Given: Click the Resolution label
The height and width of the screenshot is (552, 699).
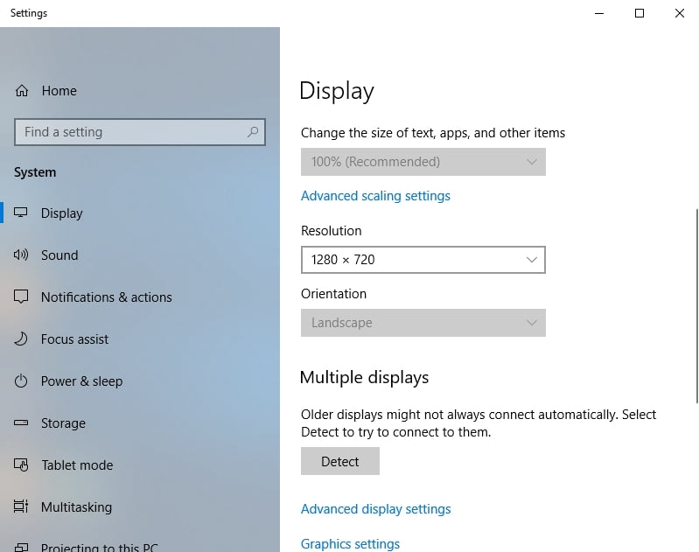Looking at the screenshot, I should (x=332, y=231).
